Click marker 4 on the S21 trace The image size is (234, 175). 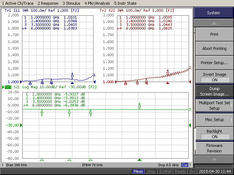point(139,106)
